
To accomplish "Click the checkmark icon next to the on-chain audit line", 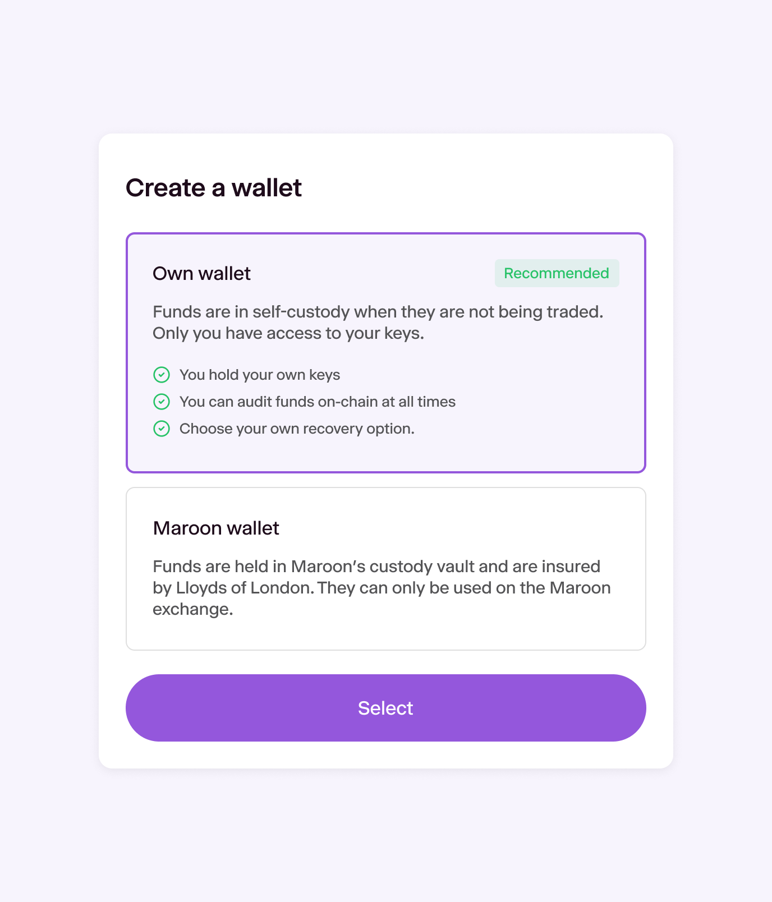I will (x=162, y=402).
